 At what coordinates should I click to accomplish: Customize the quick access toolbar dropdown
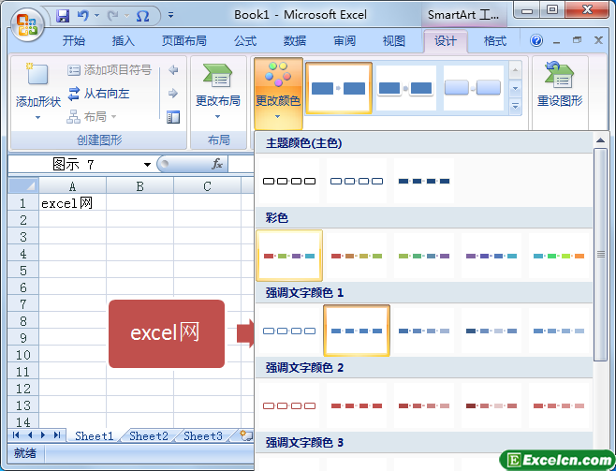click(x=171, y=16)
